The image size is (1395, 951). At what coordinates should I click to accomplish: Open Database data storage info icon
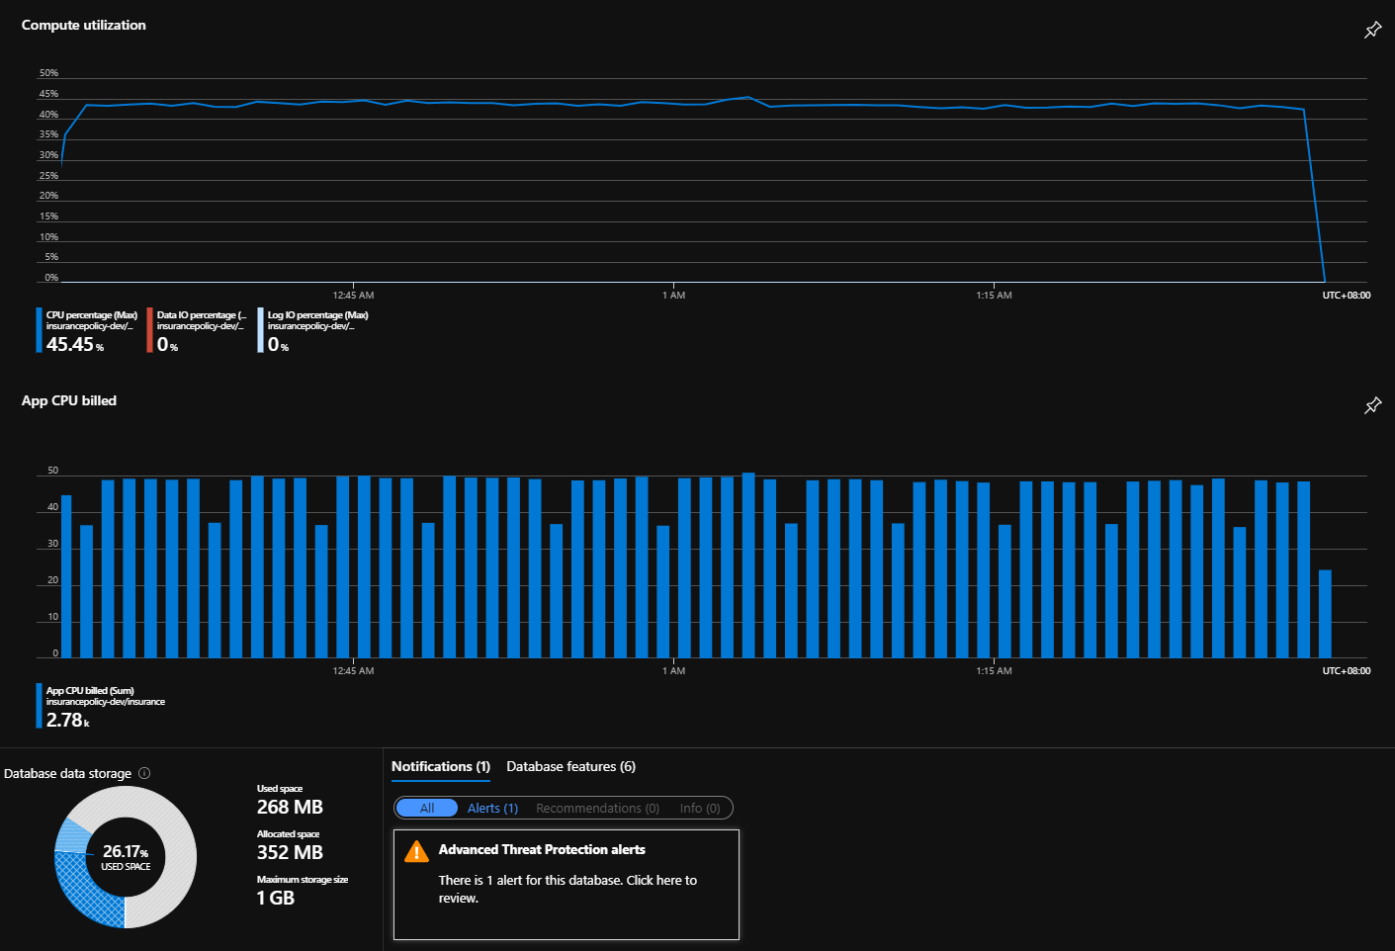point(144,773)
